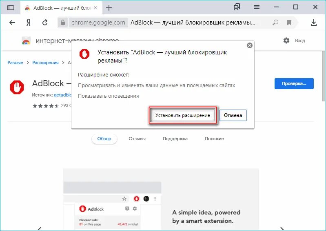This screenshot has height=231, width=326.
Task: Click the padlock site security icon
Action: [x=62, y=22]
